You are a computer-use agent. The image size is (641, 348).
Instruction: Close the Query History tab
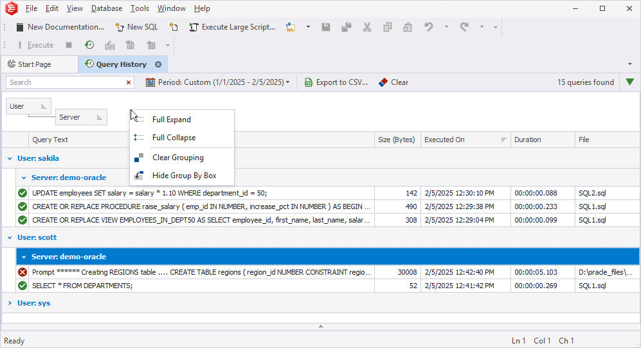pyautogui.click(x=158, y=64)
